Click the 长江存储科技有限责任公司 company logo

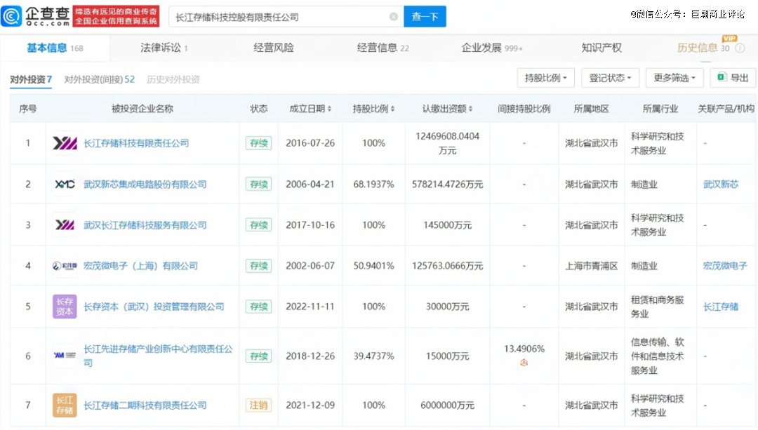65,143
